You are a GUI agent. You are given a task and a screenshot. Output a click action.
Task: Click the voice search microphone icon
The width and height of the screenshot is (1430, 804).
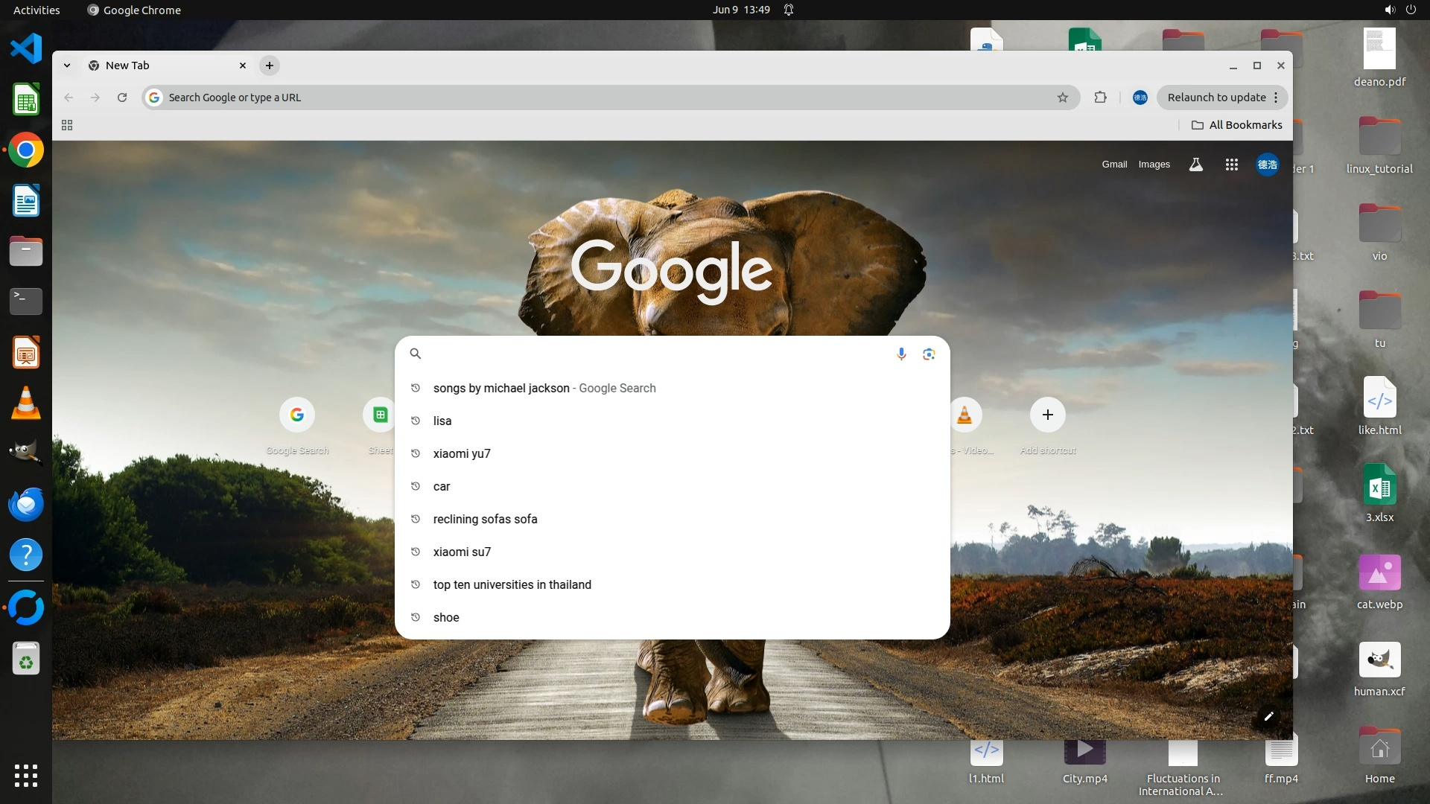pos(901,354)
